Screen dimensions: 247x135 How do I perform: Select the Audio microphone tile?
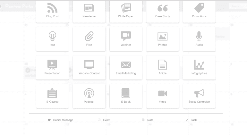[x=199, y=39]
